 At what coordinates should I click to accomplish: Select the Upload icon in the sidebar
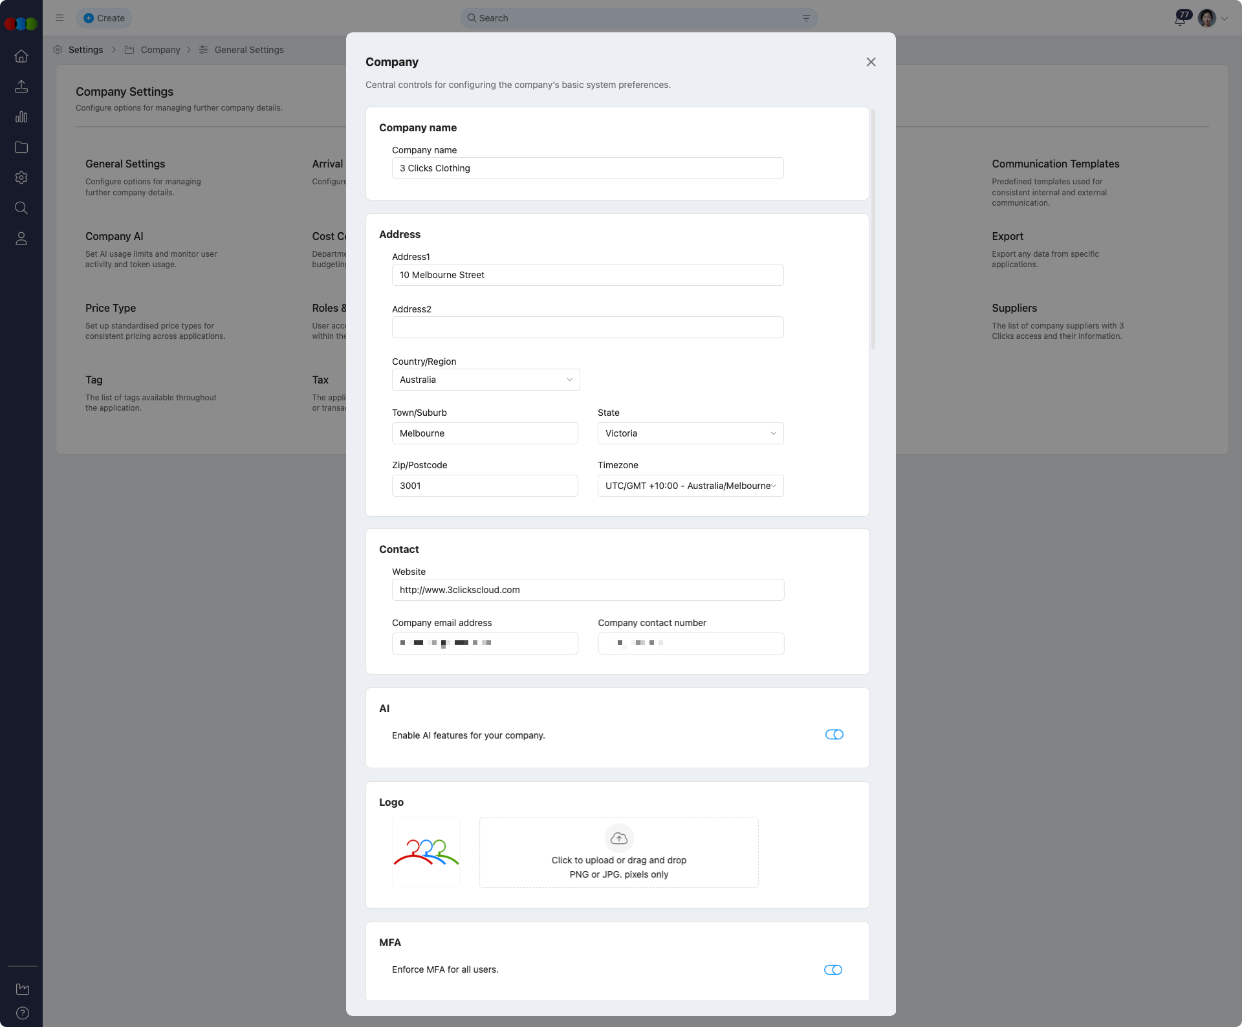21,87
